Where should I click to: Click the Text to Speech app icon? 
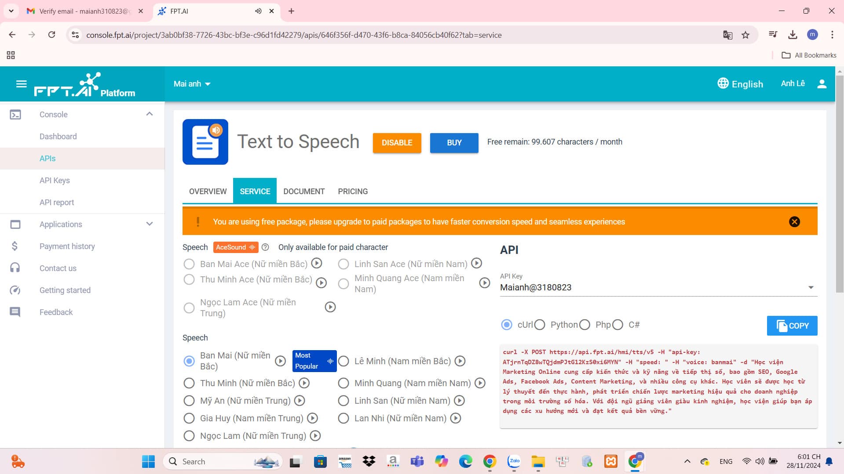click(205, 142)
